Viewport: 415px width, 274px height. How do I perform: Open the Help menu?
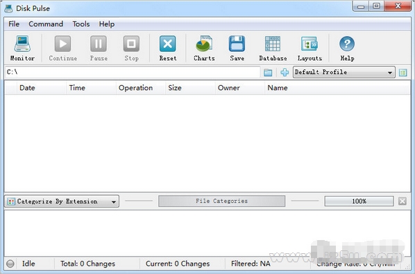(x=107, y=24)
